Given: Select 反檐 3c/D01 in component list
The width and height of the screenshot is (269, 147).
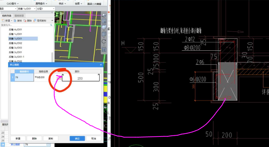Looking at the screenshot, I should [x=15, y=52].
